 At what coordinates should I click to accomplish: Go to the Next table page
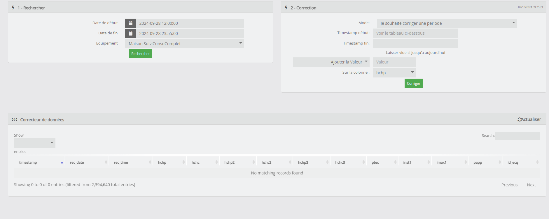pyautogui.click(x=531, y=185)
